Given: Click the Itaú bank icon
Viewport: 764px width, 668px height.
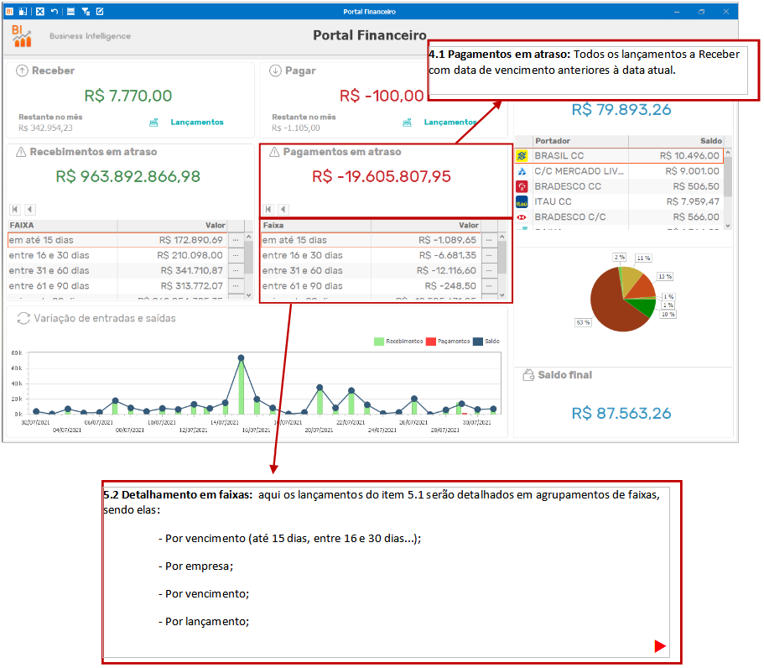Looking at the screenshot, I should coord(522,202).
